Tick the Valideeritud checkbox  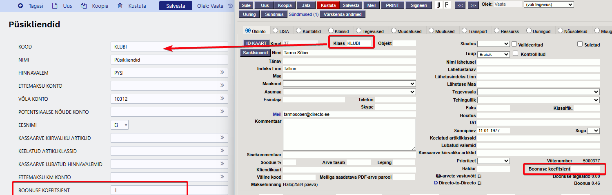click(x=514, y=44)
